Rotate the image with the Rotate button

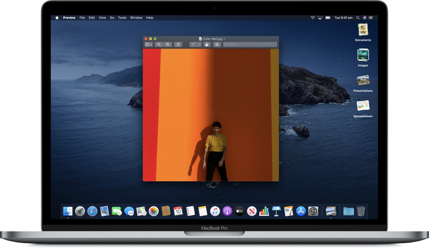click(x=207, y=45)
